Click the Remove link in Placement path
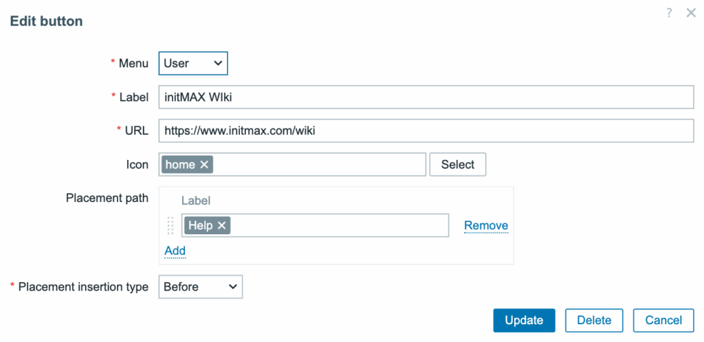The width and height of the screenshot is (704, 342). pos(486,225)
